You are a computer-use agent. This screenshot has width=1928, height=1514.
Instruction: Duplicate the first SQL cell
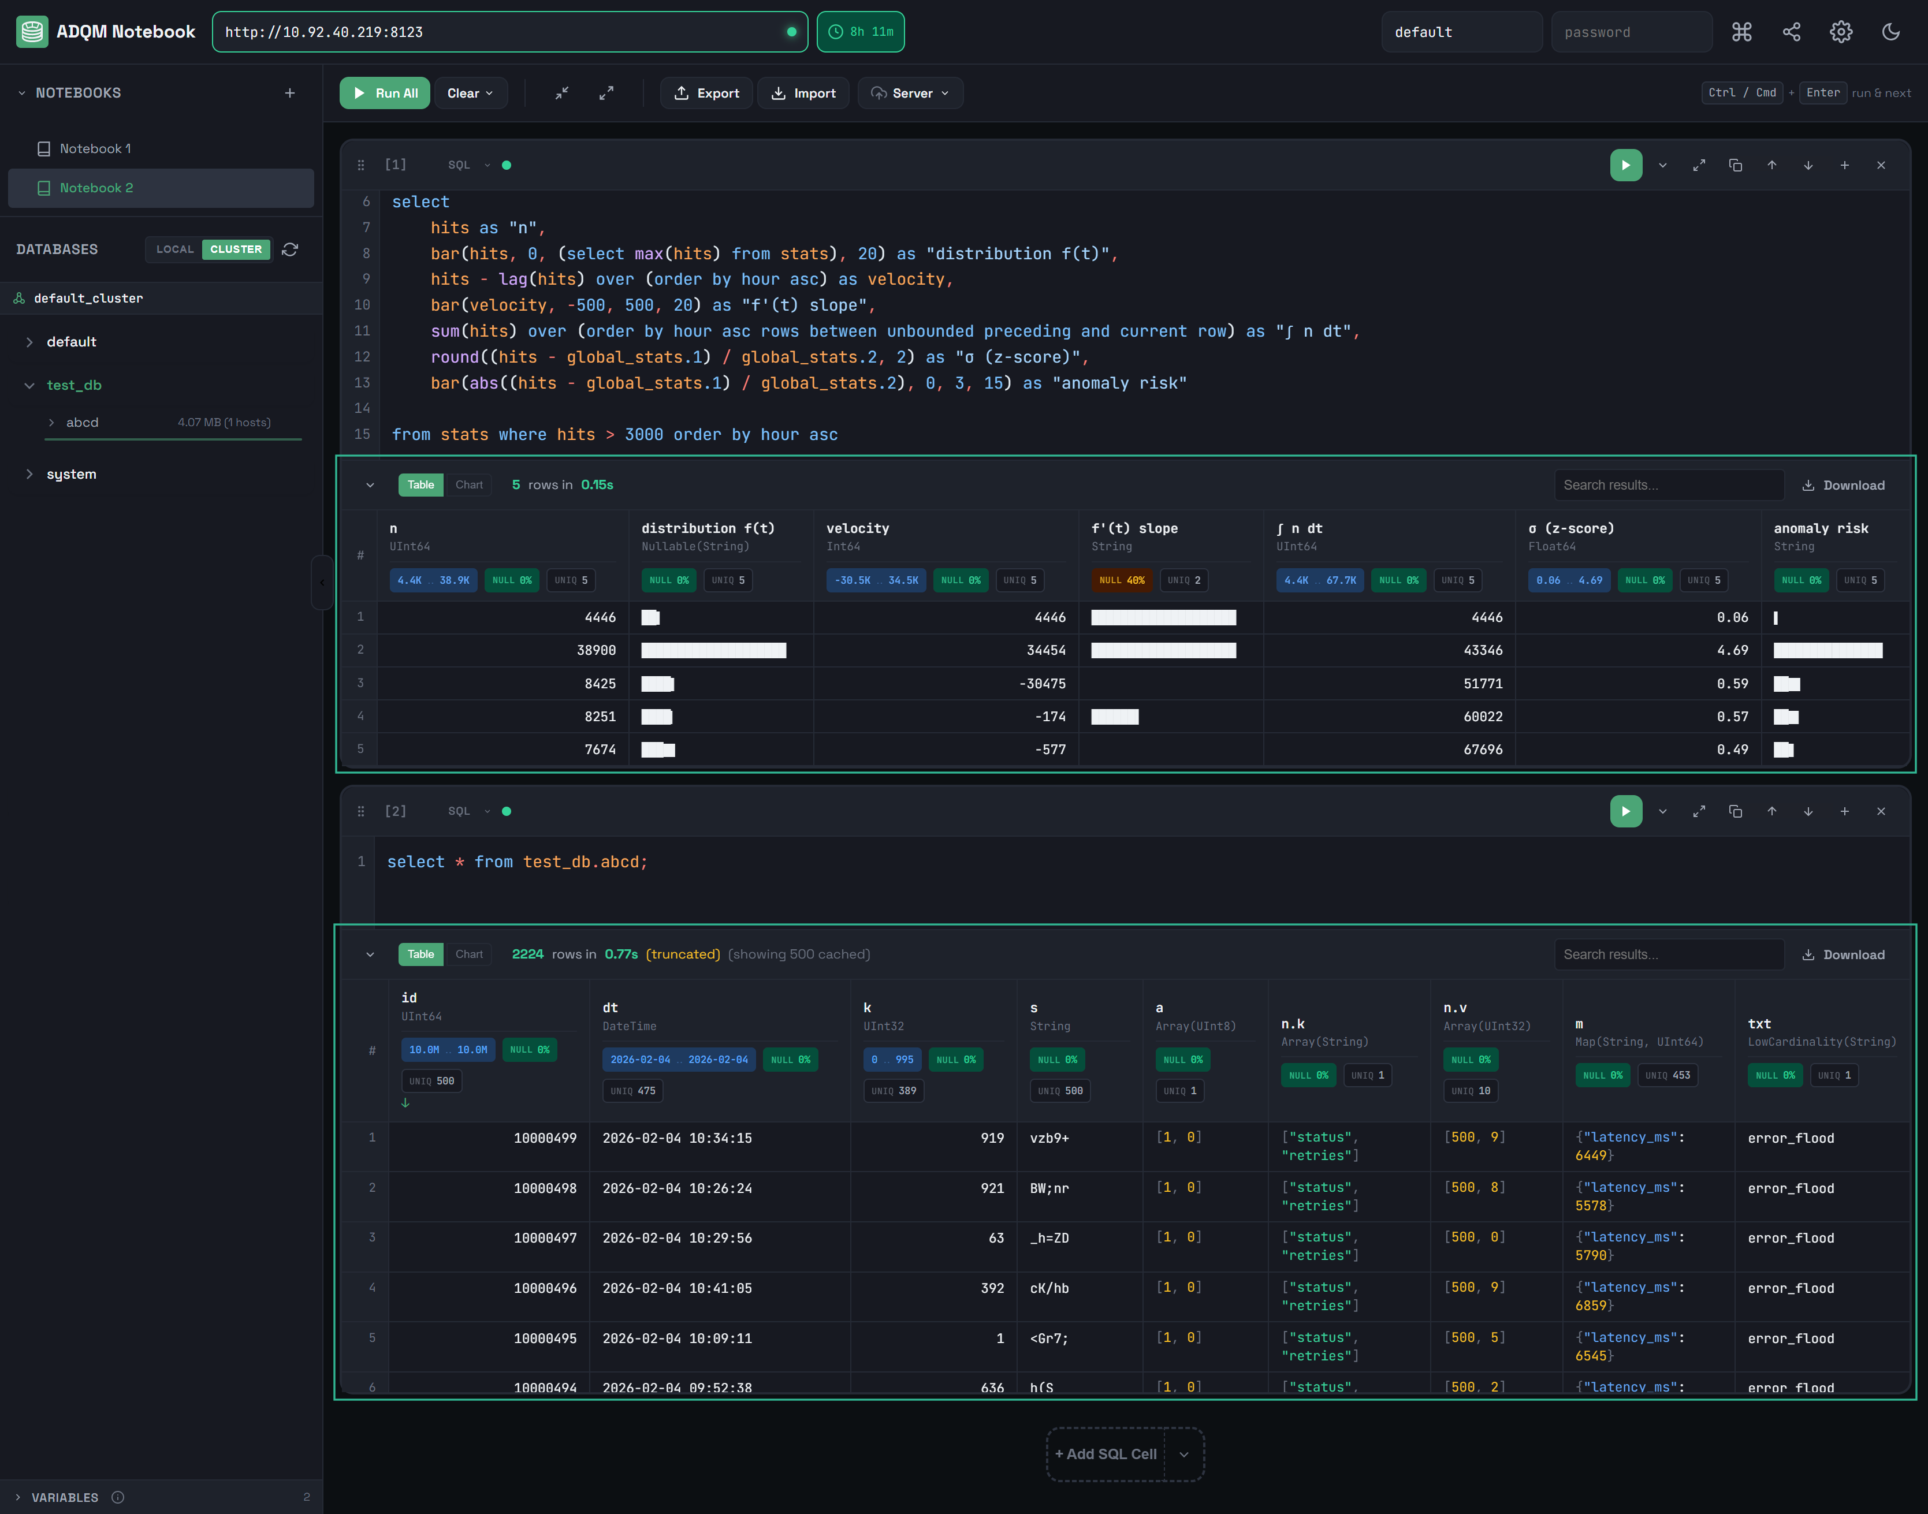pos(1736,165)
